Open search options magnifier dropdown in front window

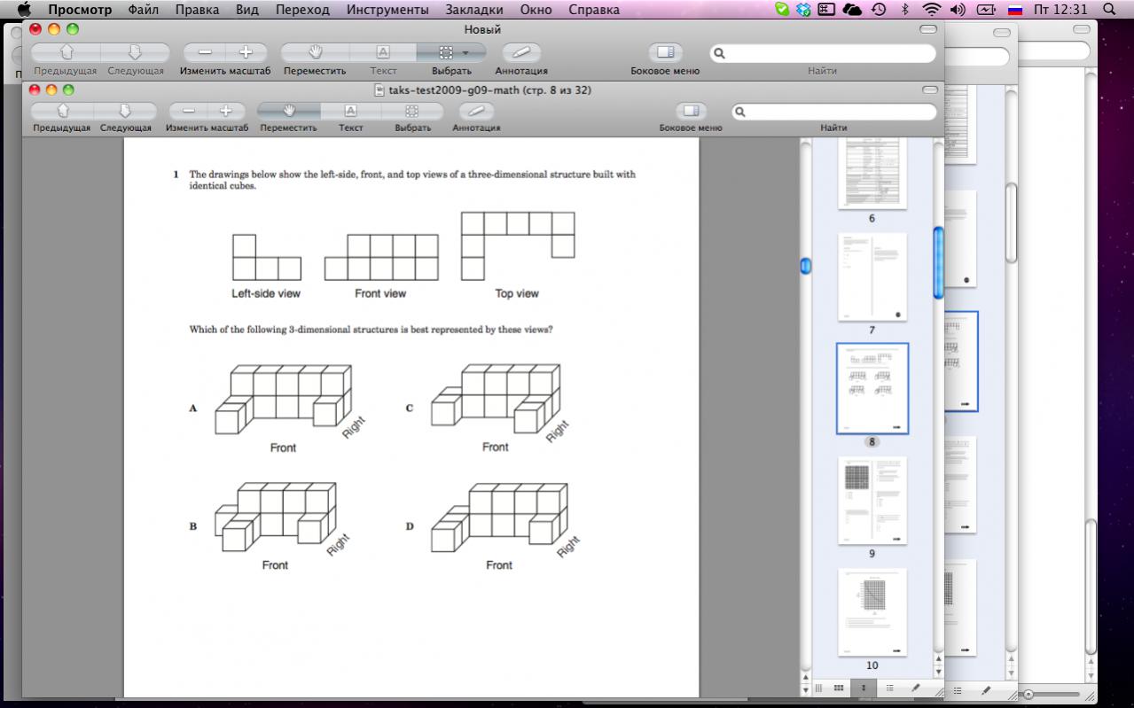click(740, 112)
